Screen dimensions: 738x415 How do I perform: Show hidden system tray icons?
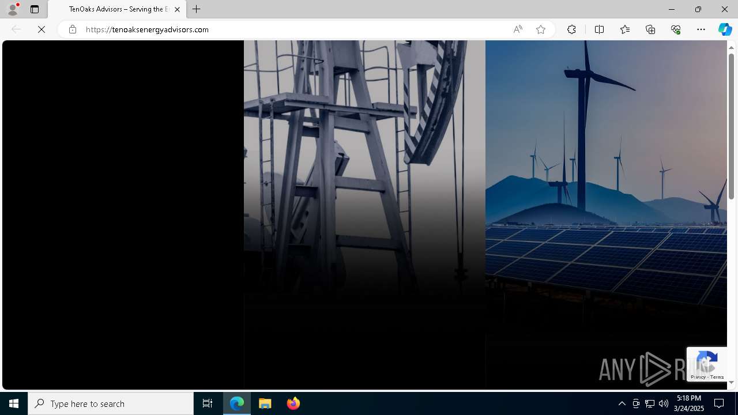[622, 403]
